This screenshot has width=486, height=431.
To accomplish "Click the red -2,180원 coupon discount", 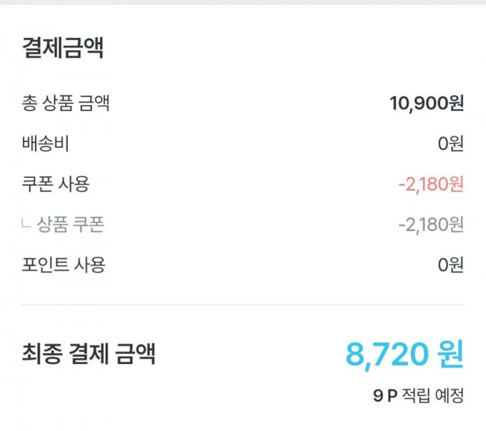I will [431, 184].
